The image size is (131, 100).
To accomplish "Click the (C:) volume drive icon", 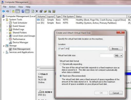I will (x=38, y=20).
